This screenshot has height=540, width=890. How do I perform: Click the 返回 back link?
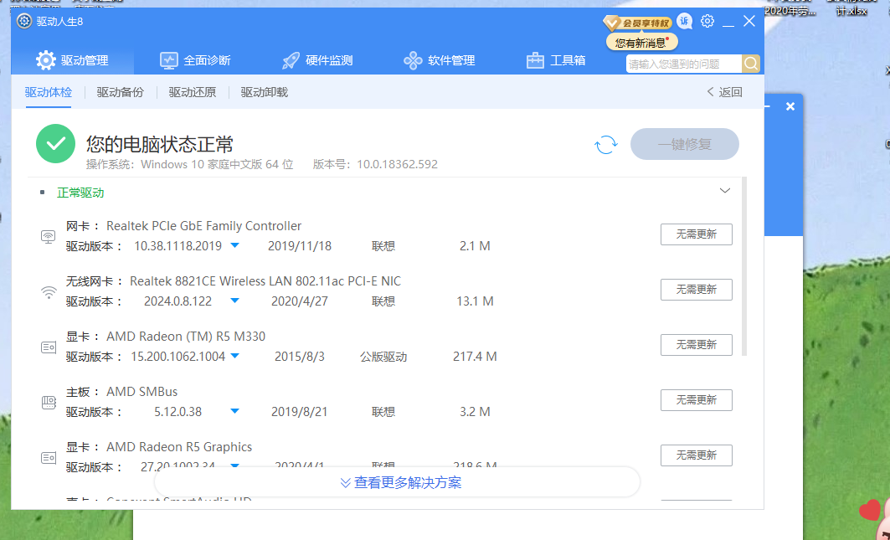coord(724,92)
